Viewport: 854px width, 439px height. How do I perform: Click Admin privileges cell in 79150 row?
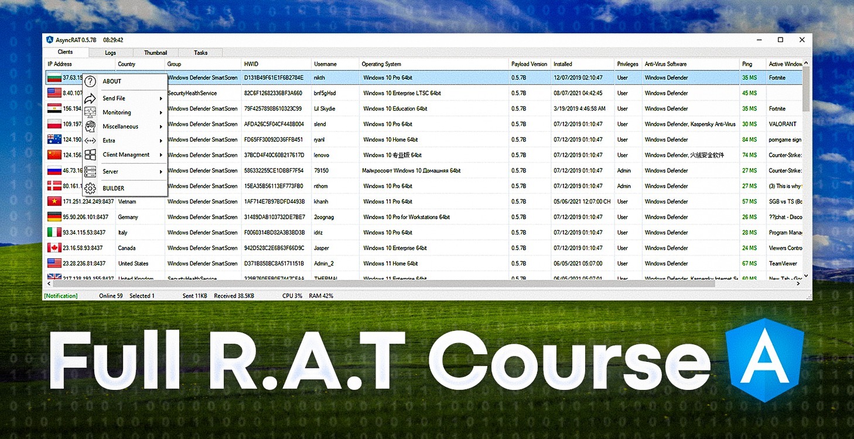pyautogui.click(x=624, y=171)
